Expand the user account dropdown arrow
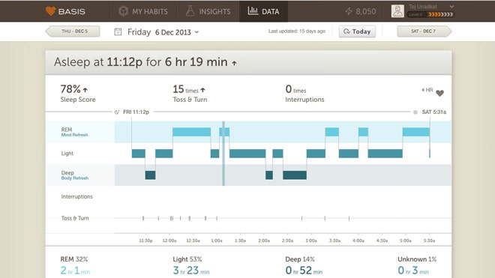Screen dimensions: 495x278 click(x=451, y=6)
